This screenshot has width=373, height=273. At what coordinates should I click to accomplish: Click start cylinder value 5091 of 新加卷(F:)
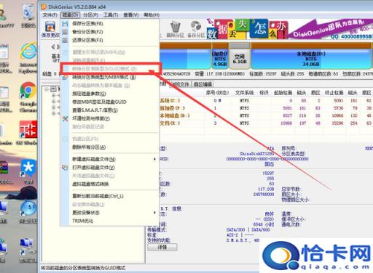(287, 108)
